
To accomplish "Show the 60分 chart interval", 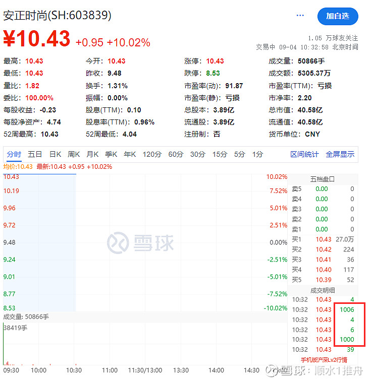I will point(176,154).
